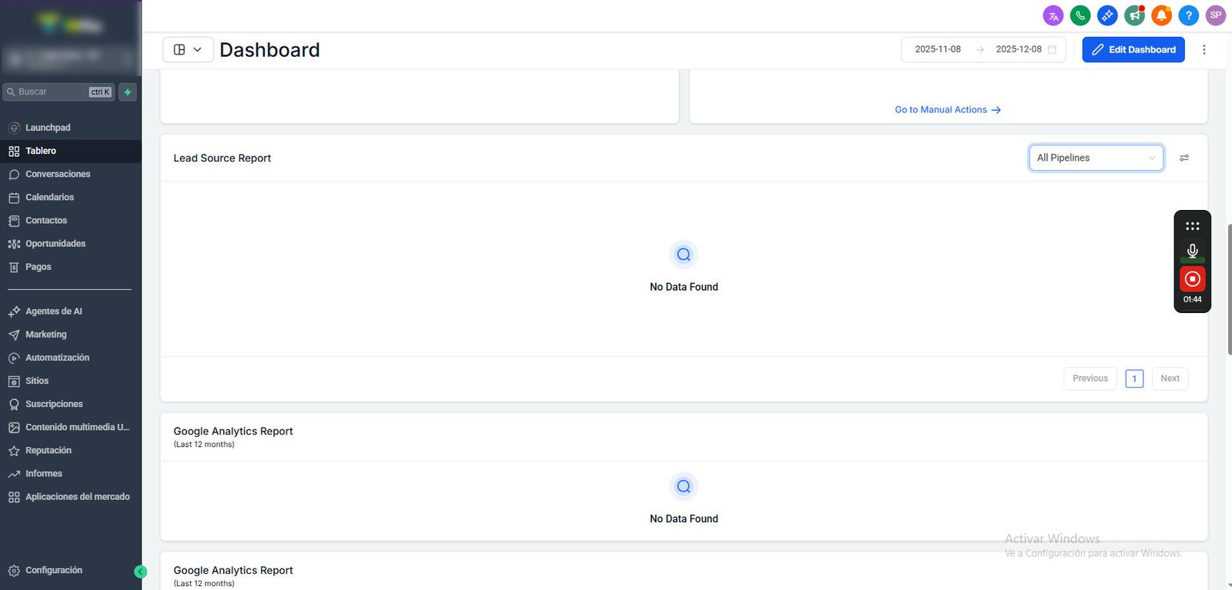Stop the screen recording

point(1193,278)
